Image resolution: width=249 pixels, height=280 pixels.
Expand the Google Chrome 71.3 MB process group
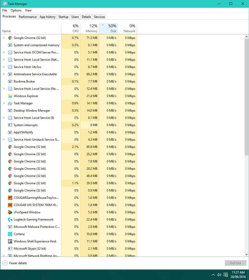click(x=4, y=38)
